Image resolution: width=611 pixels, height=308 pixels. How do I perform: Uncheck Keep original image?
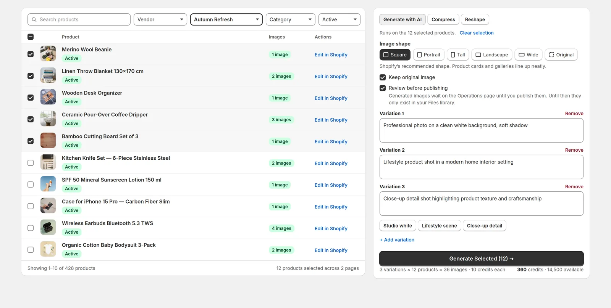click(x=383, y=77)
